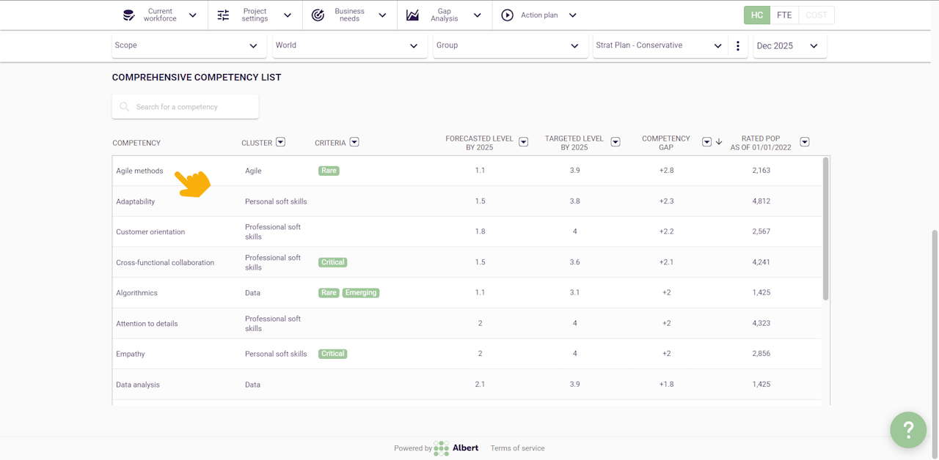Viewport: 939px width, 460px height.
Task: Click the Competency Gap sort arrow
Action: [719, 142]
